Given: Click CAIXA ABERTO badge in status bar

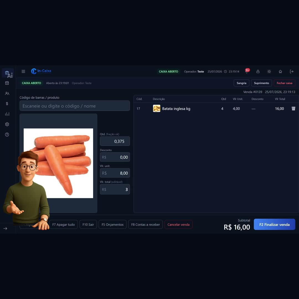Looking at the screenshot, I should [x=32, y=83].
